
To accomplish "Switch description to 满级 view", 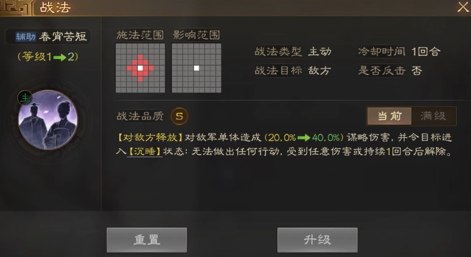I will pyautogui.click(x=433, y=116).
